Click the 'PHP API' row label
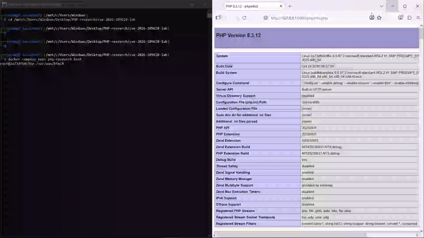Image resolution: width=424 pixels, height=238 pixels. tap(223, 128)
